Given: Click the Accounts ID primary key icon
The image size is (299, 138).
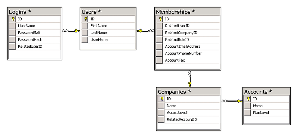Looking at the screenshot, I should click(248, 99).
